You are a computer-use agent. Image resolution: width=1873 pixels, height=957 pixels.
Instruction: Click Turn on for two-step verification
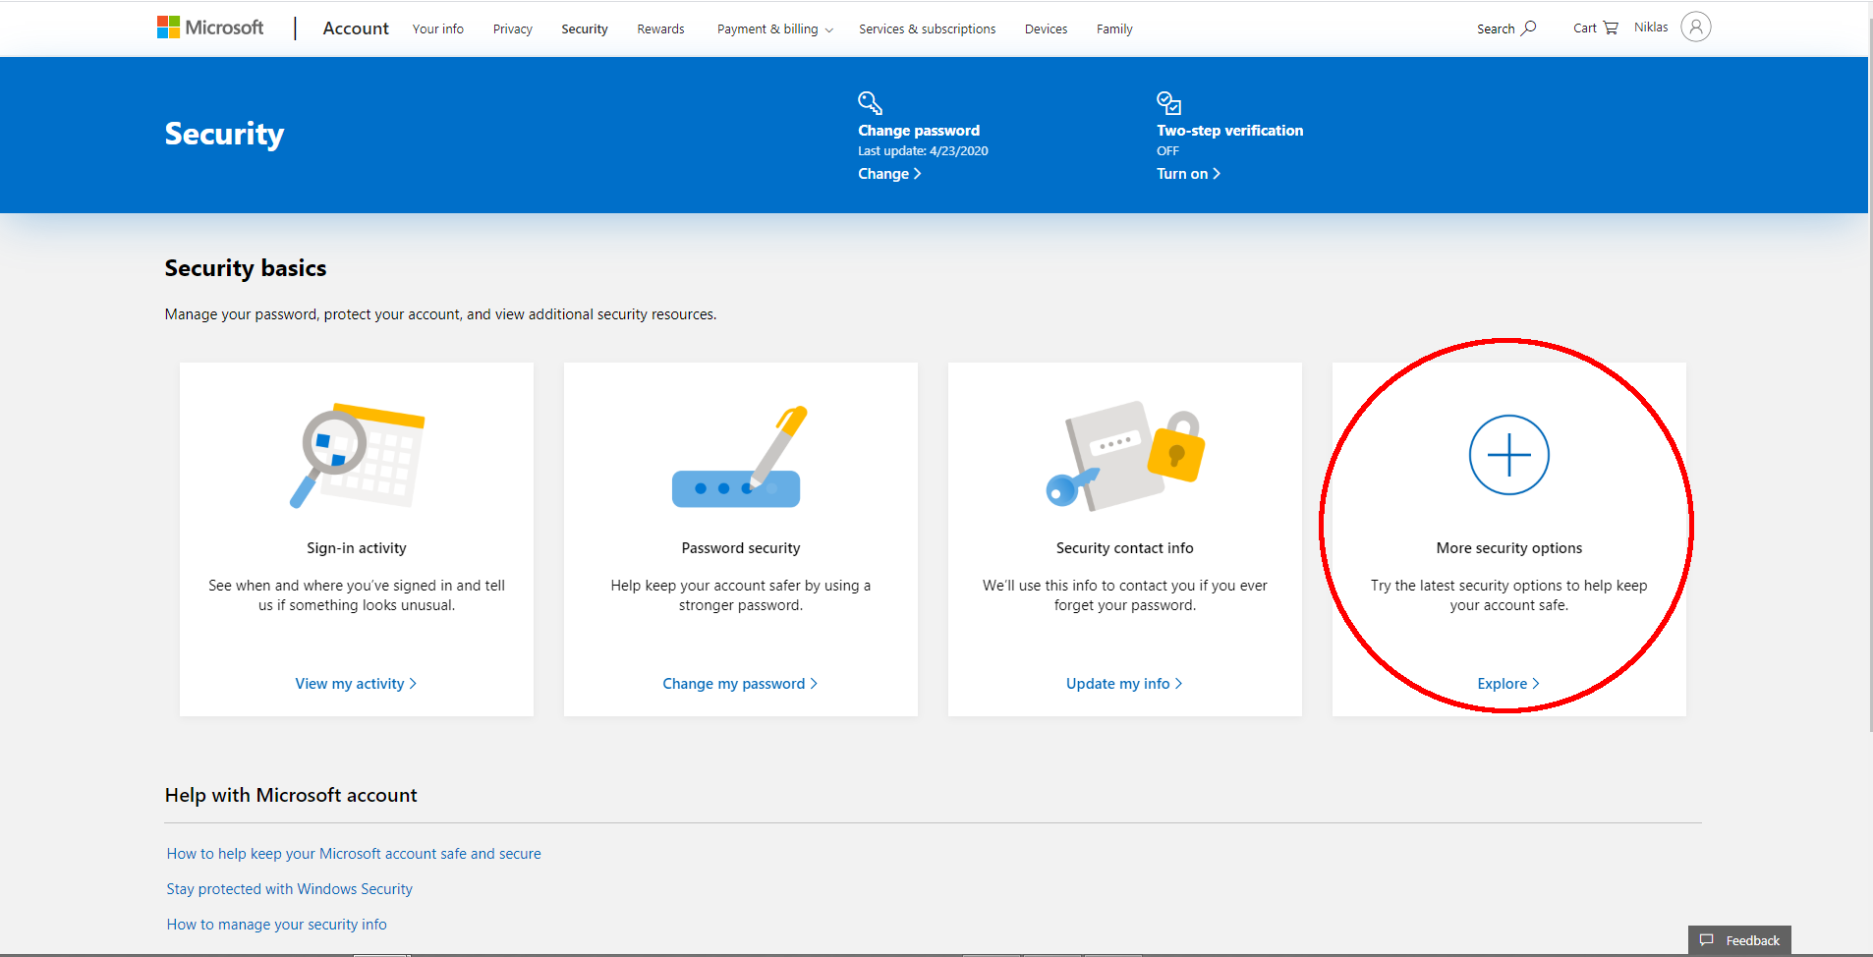click(x=1188, y=173)
